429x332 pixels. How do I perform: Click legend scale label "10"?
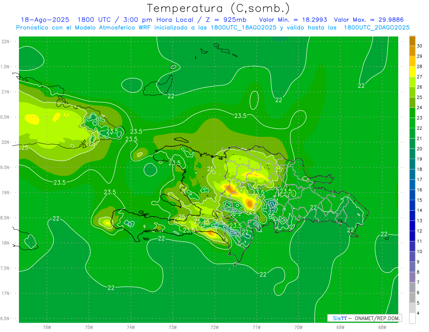pyautogui.click(x=420, y=251)
